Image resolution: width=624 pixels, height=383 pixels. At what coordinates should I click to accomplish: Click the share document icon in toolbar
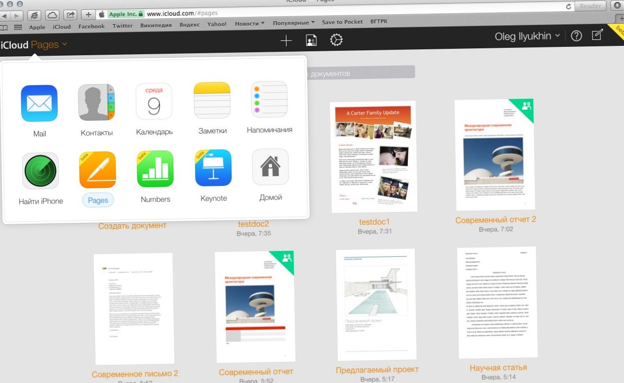[x=311, y=40]
